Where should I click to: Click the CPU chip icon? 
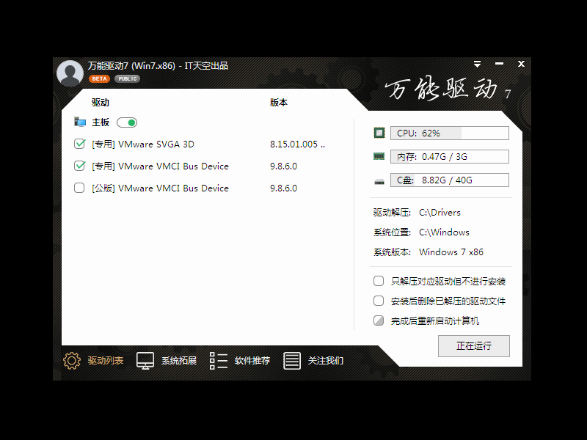[379, 133]
